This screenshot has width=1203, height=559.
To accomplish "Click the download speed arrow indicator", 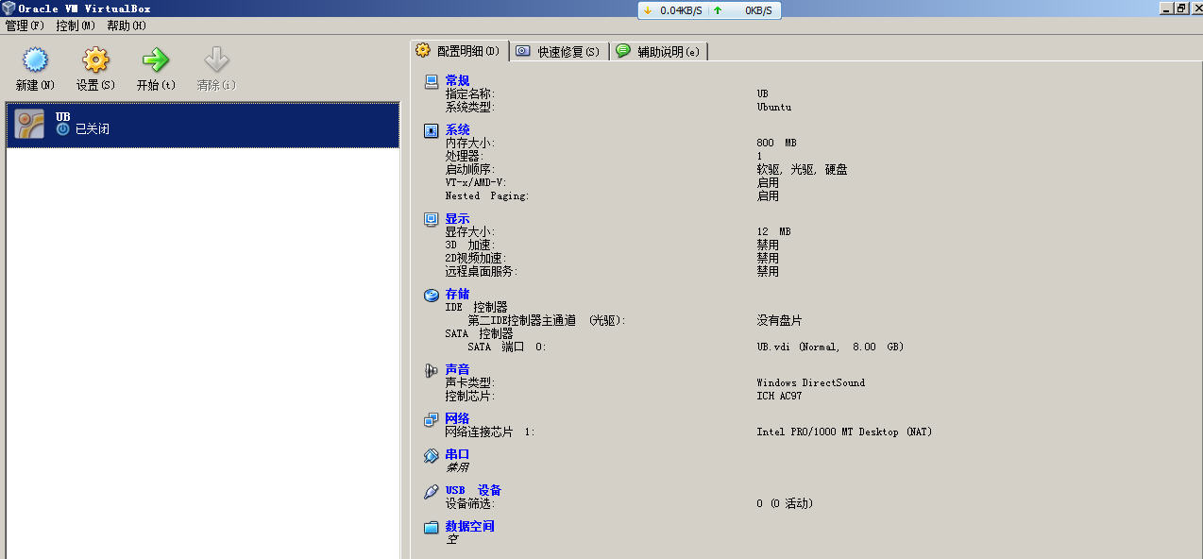I will pos(648,10).
